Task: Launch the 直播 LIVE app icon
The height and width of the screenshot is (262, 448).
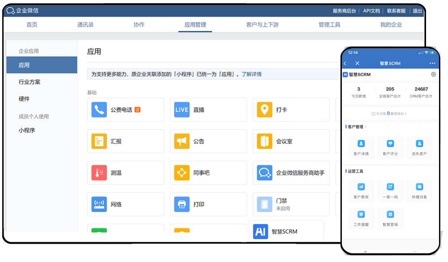Action: click(182, 110)
